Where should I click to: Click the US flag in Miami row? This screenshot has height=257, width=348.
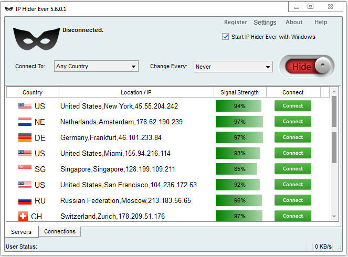click(x=25, y=153)
